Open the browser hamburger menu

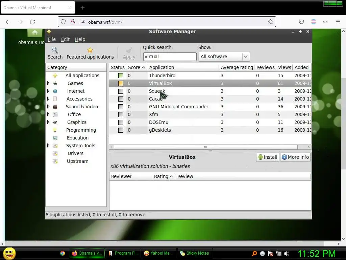click(x=338, y=22)
